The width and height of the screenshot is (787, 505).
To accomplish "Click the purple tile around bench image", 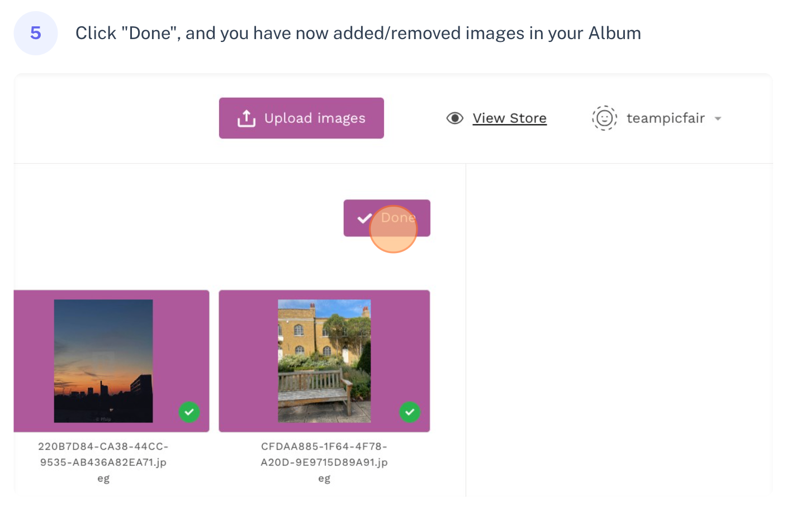I will (324, 361).
